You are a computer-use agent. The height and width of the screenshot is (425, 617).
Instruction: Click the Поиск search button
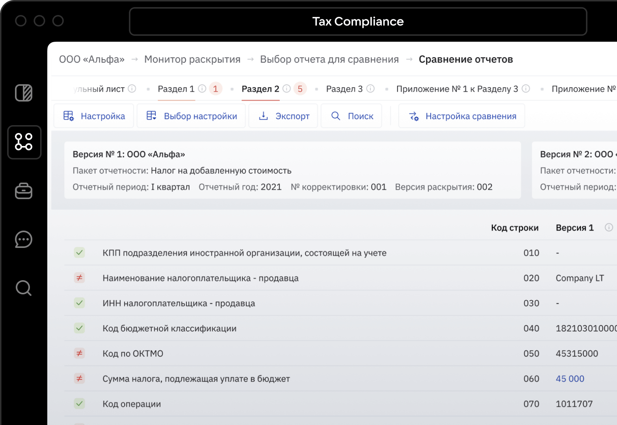(x=351, y=116)
